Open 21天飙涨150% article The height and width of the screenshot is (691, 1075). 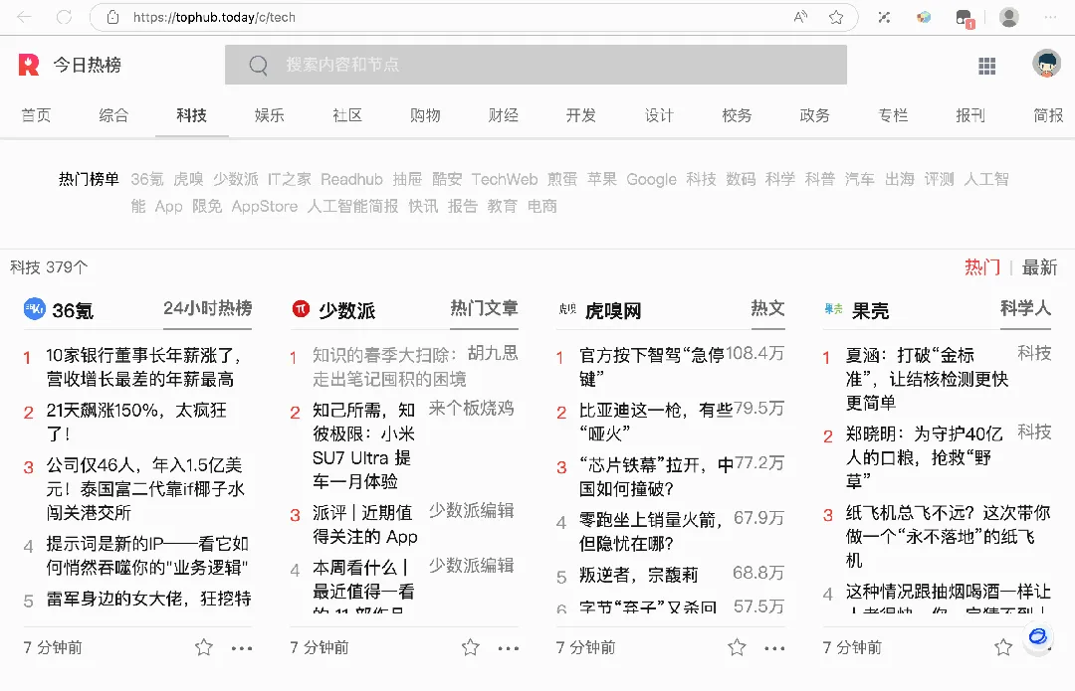click(x=136, y=422)
